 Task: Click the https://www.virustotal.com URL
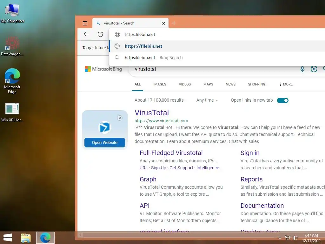161,121
